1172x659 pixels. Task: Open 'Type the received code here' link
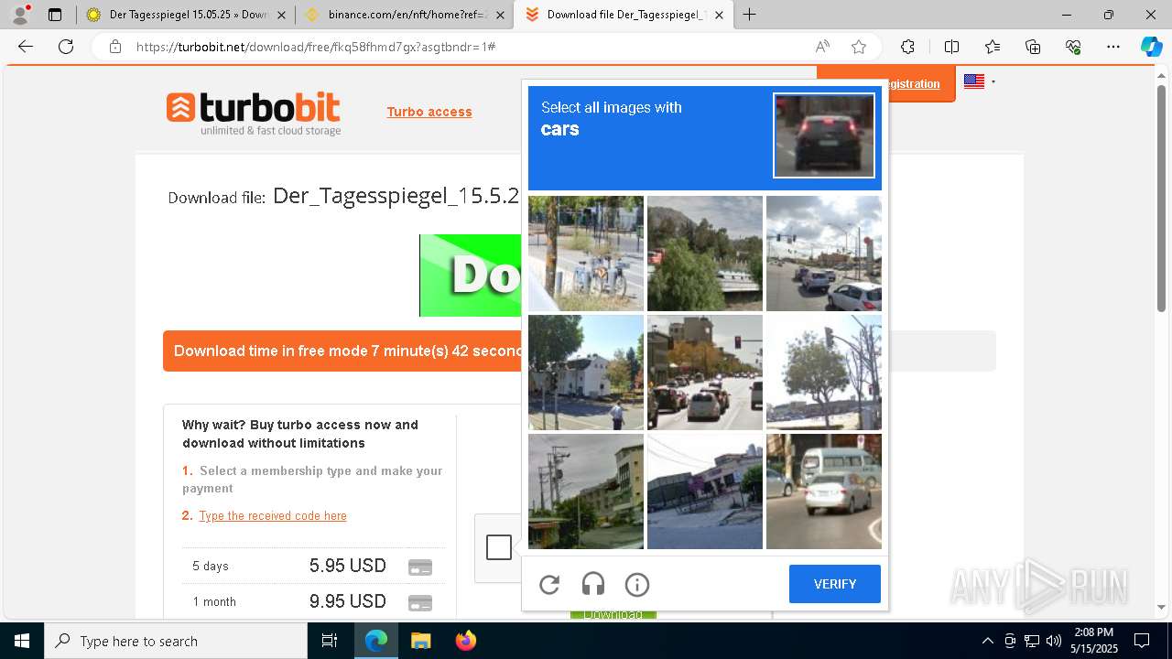coord(273,516)
